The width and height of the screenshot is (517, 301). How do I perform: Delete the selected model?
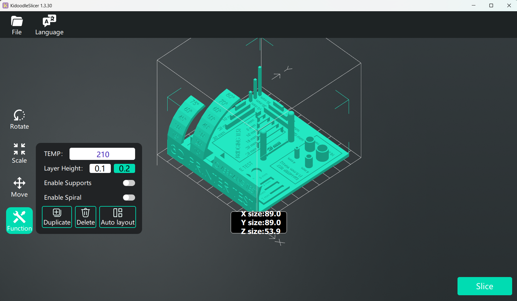click(86, 217)
